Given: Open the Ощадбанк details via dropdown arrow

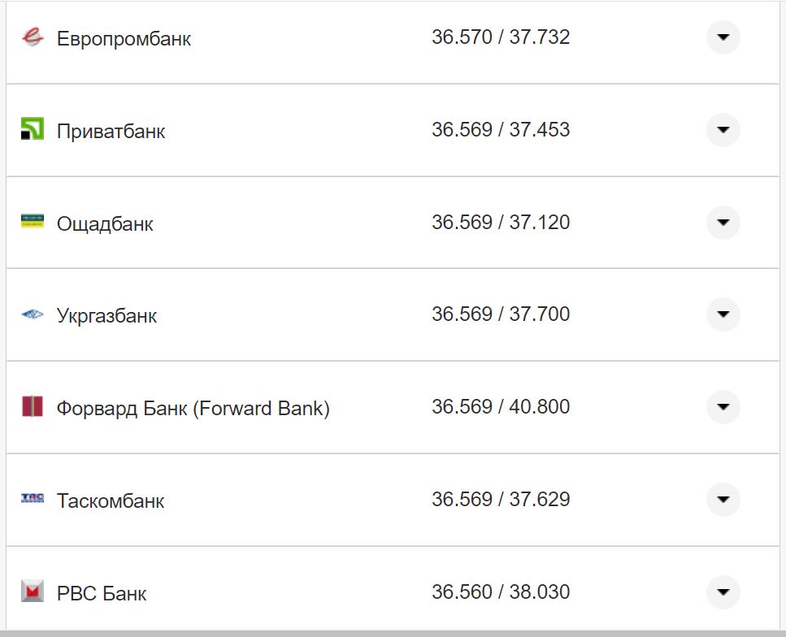Looking at the screenshot, I should [723, 223].
